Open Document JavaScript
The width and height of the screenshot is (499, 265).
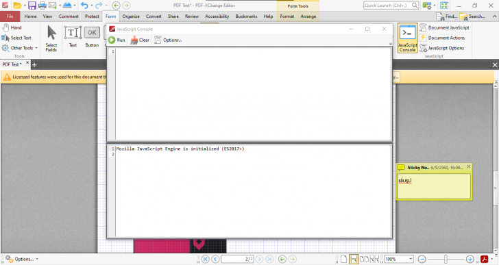click(x=444, y=27)
